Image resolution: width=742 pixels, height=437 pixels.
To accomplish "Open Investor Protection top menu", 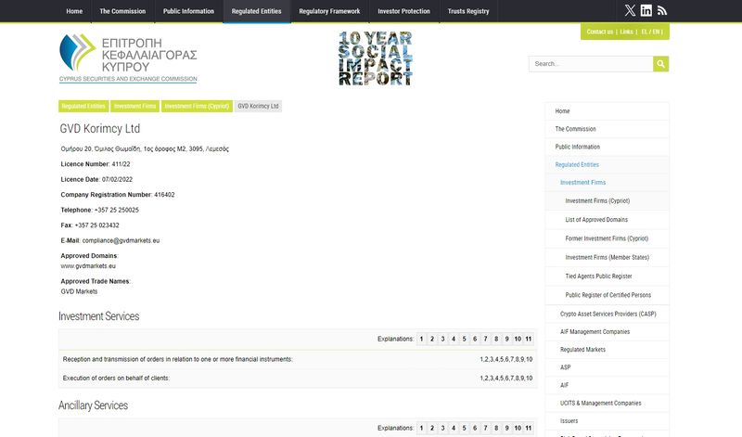I will point(403,11).
